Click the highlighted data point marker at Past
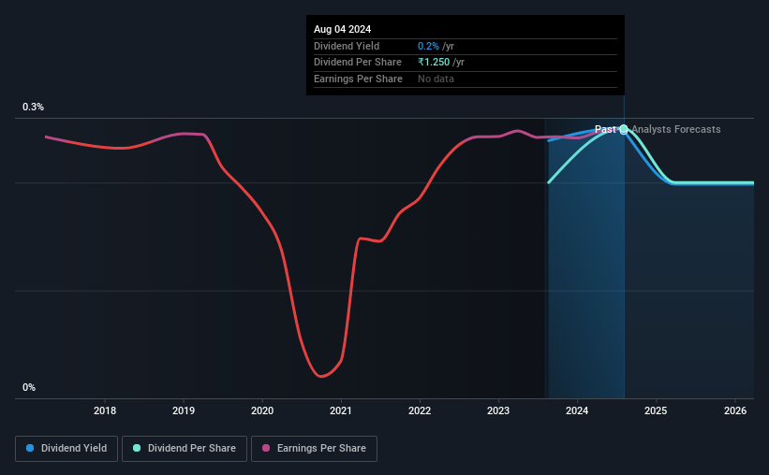The image size is (769, 475). click(624, 129)
